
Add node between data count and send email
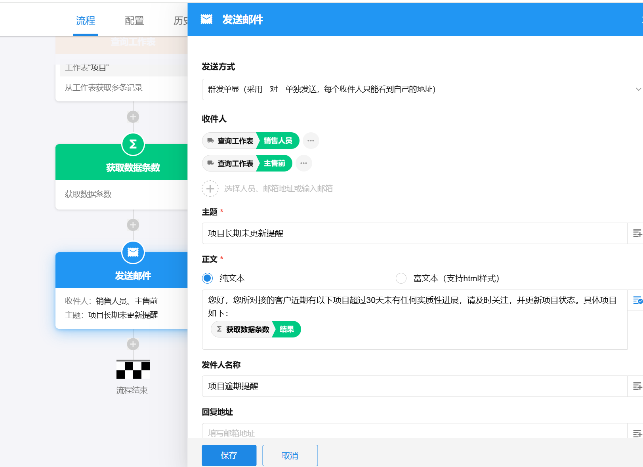[x=133, y=225]
